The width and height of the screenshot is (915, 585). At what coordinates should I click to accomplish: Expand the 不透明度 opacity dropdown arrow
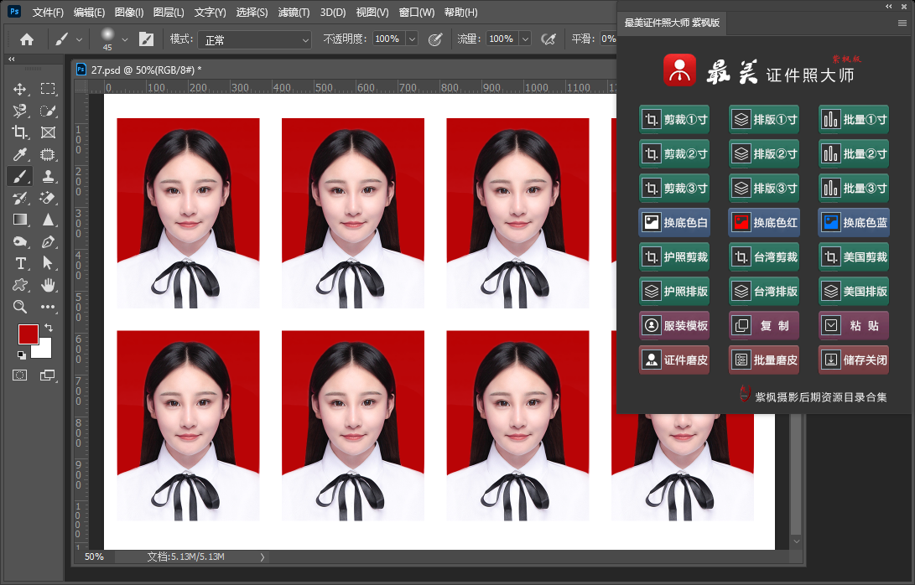[x=411, y=39]
